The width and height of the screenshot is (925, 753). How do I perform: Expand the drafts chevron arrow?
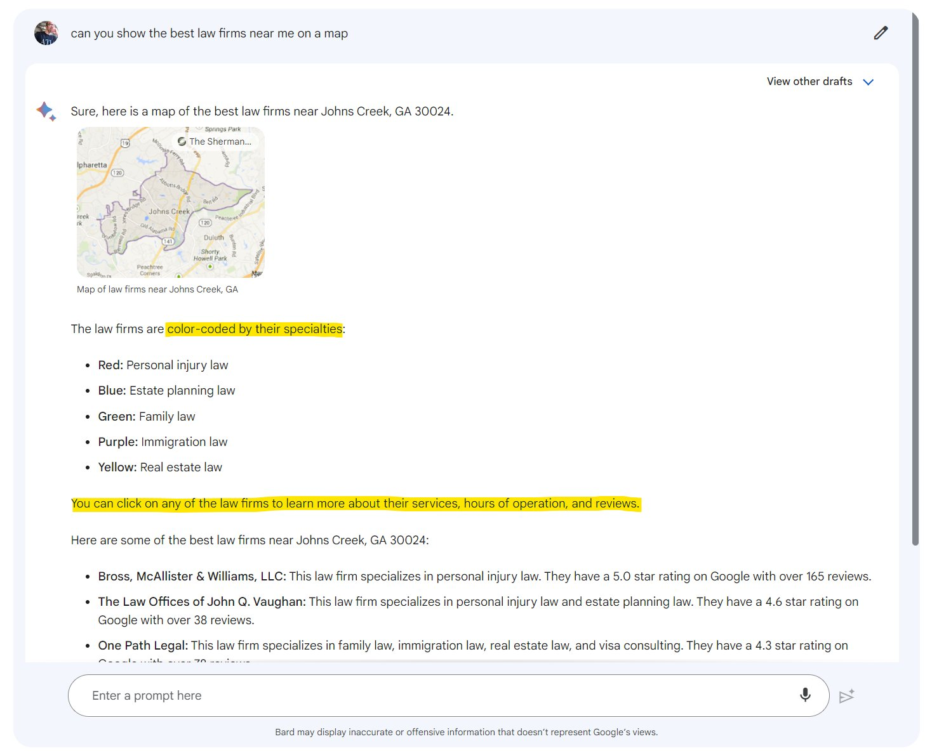[868, 82]
